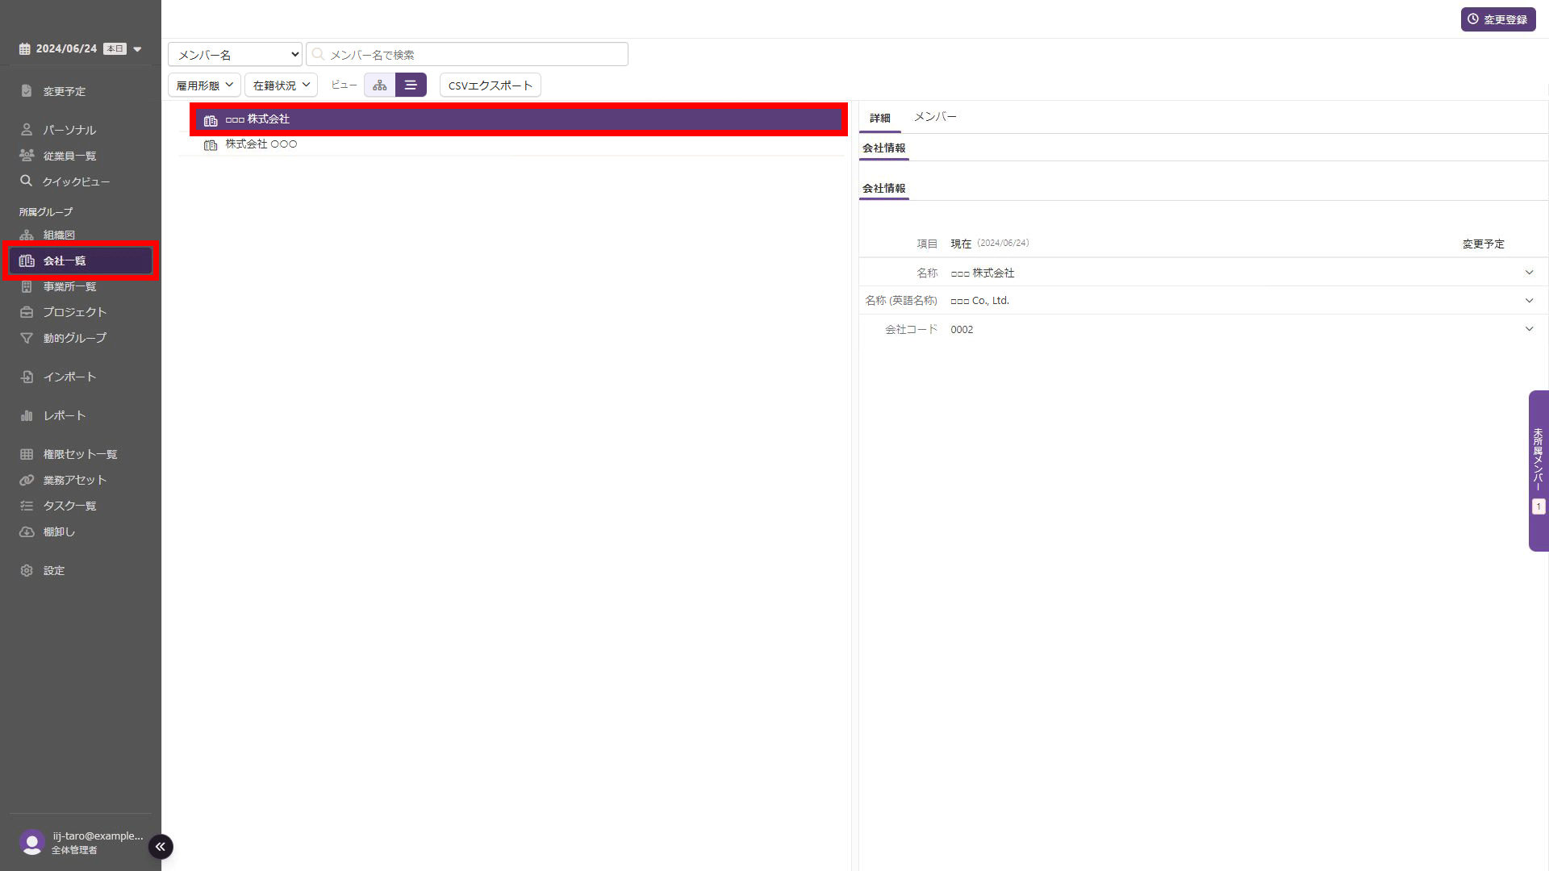This screenshot has width=1549, height=871.
Task: Click the 事業所一覧 building icon
Action: [x=27, y=286]
